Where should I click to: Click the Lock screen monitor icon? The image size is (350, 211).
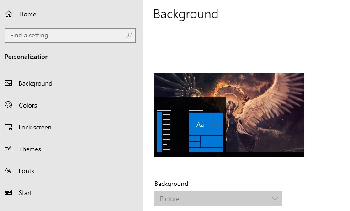8,127
